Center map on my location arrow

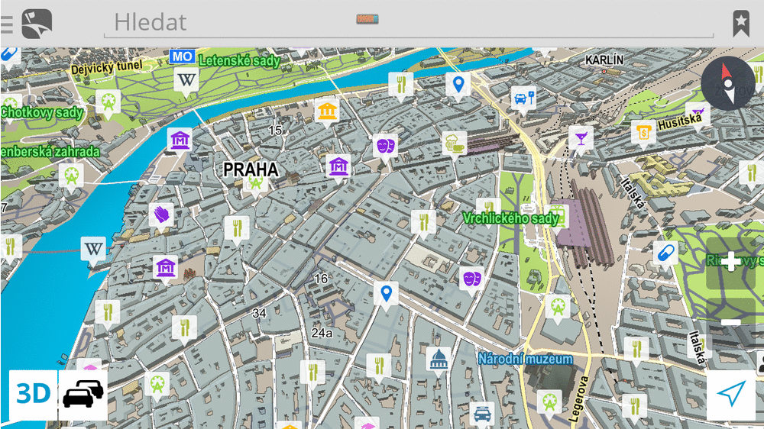tap(731, 394)
